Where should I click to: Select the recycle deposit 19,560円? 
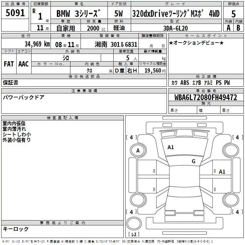pos(155,71)
